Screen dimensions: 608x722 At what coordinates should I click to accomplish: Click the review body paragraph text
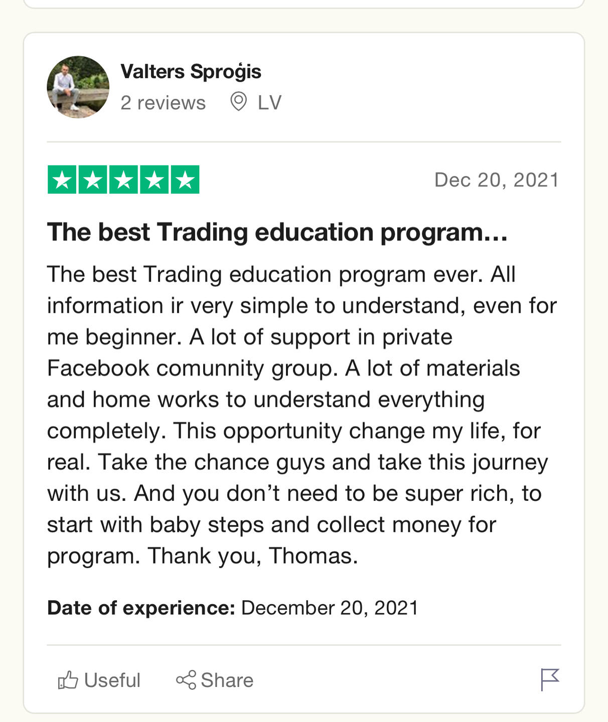[301, 415]
